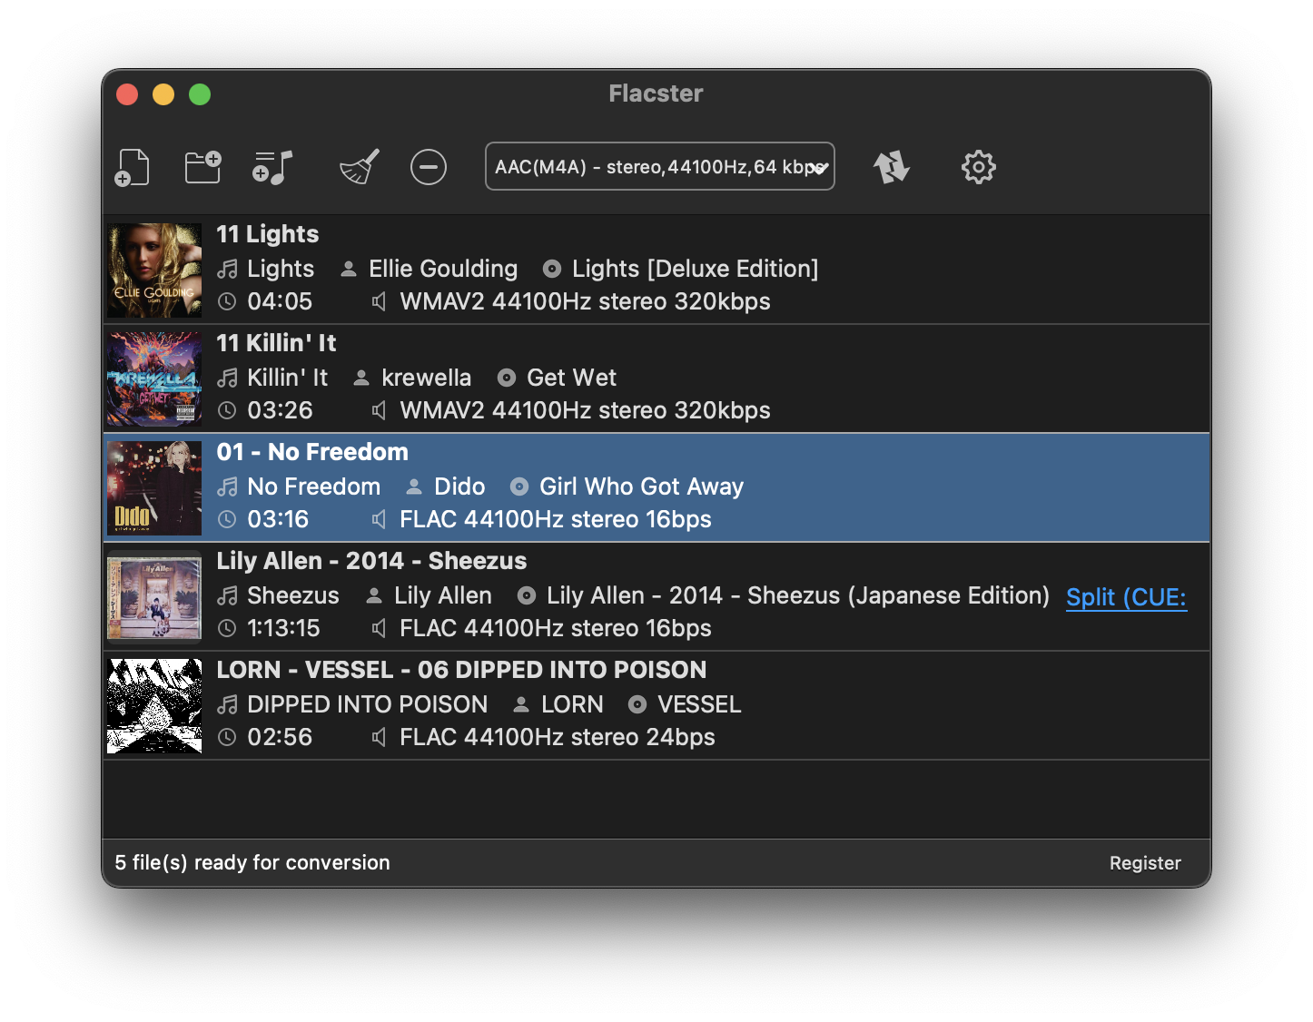Select the '11 Lights' track title
This screenshot has height=1022, width=1313.
[268, 234]
